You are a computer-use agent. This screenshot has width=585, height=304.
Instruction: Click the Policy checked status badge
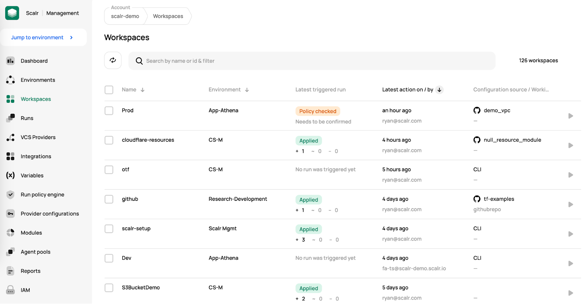click(318, 111)
